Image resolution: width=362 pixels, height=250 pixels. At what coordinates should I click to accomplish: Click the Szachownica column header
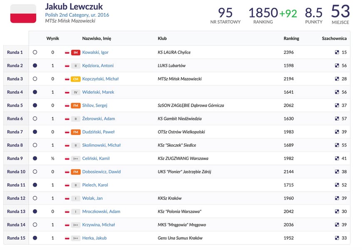(x=334, y=38)
